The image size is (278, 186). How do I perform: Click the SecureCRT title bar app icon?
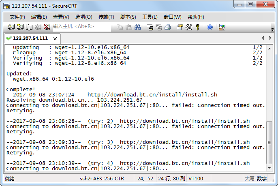tap(6, 6)
